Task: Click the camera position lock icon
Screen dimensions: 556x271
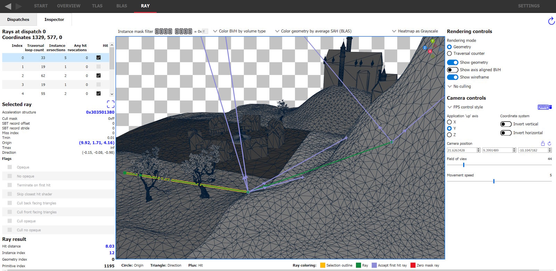Action: click(543, 143)
